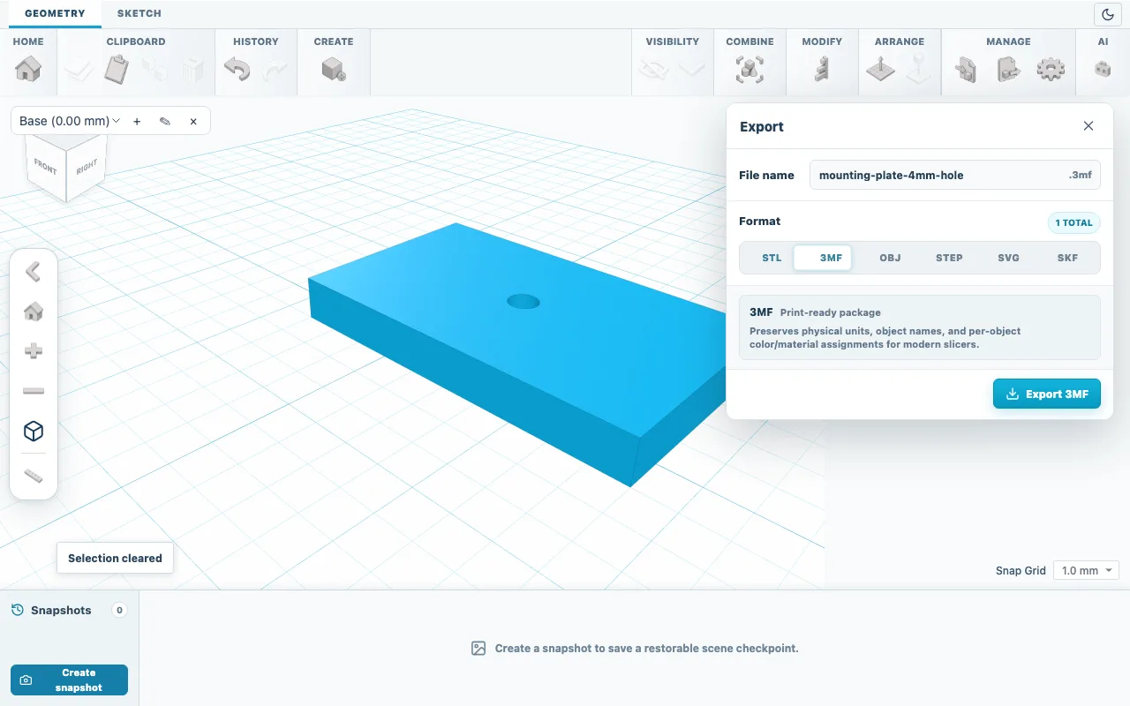This screenshot has width=1130, height=706.
Task: Click the clipboard paste icon
Action: tap(117, 69)
